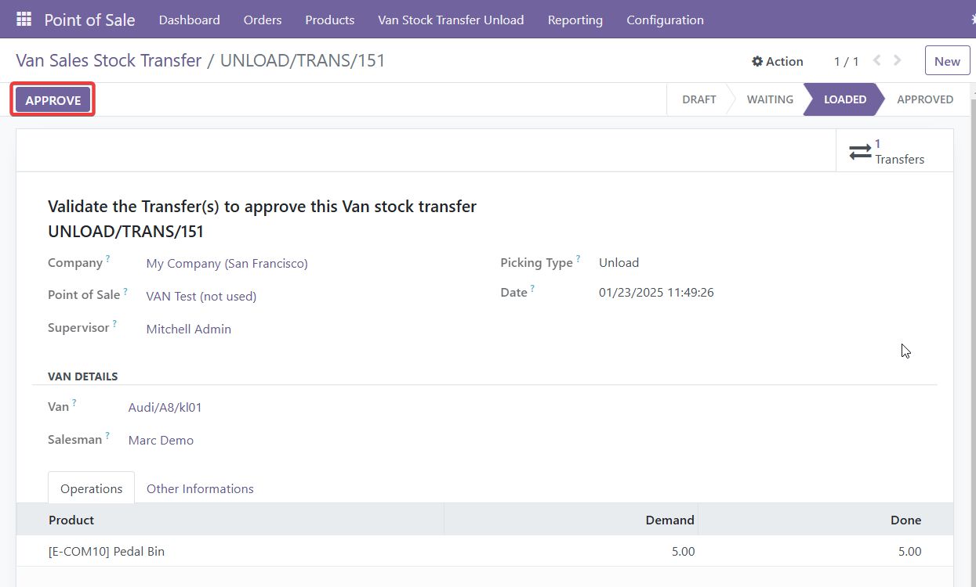Click help tooltip next to Supervisor
This screenshot has height=587, width=976.
tap(114, 323)
